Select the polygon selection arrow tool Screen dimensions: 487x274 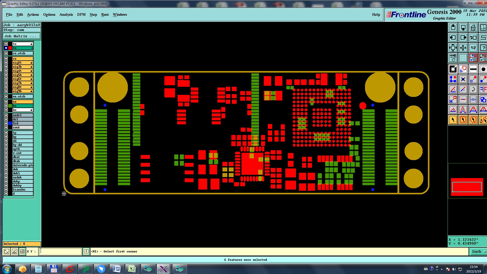coord(473,120)
